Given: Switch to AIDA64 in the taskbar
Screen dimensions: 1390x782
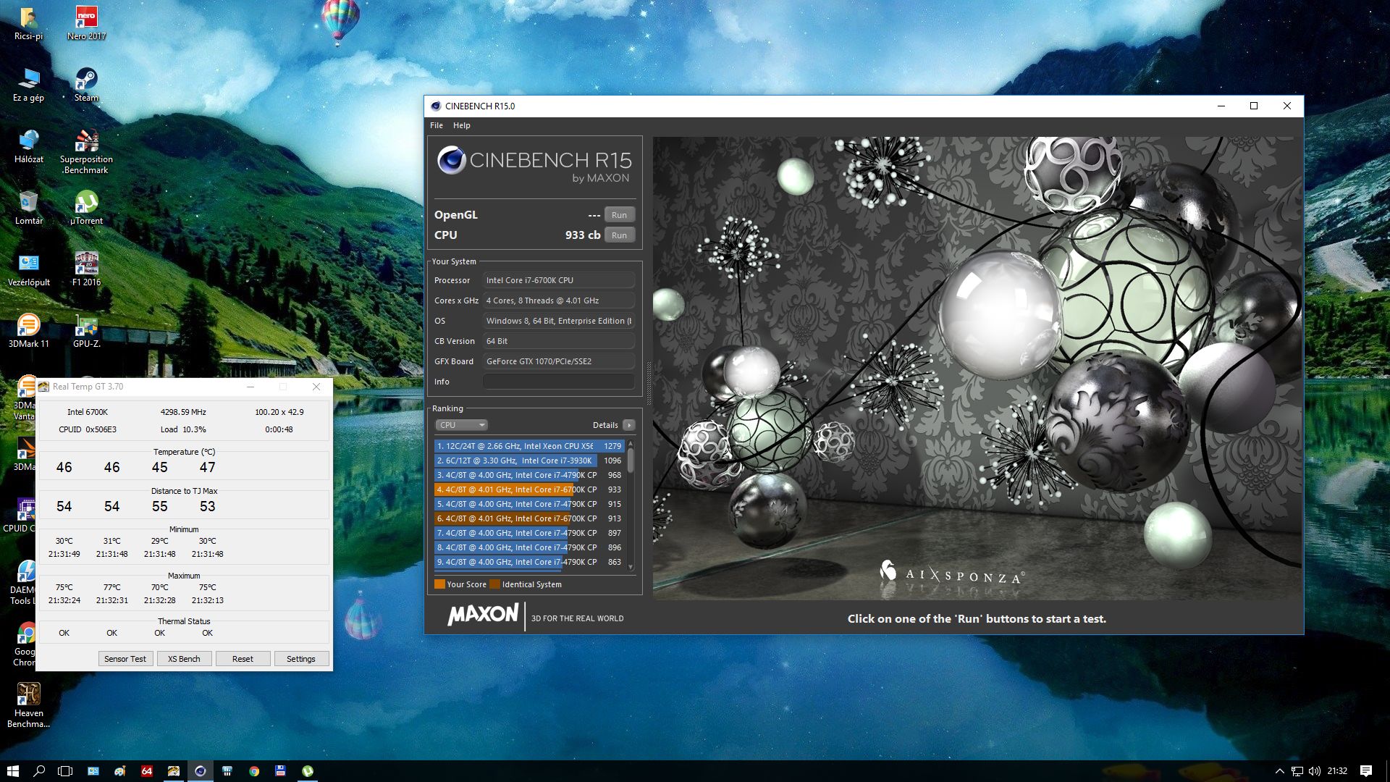Looking at the screenshot, I should (147, 771).
